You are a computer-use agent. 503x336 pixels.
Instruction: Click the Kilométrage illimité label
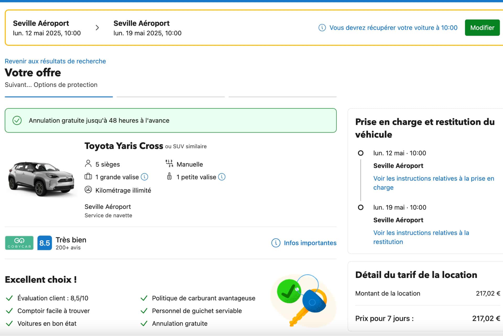(x=123, y=190)
